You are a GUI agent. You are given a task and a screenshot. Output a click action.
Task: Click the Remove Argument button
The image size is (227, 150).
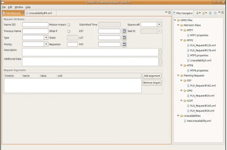point(152,83)
